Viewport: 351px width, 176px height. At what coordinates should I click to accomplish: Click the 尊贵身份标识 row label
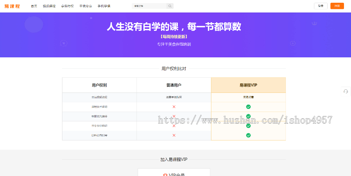99,126
